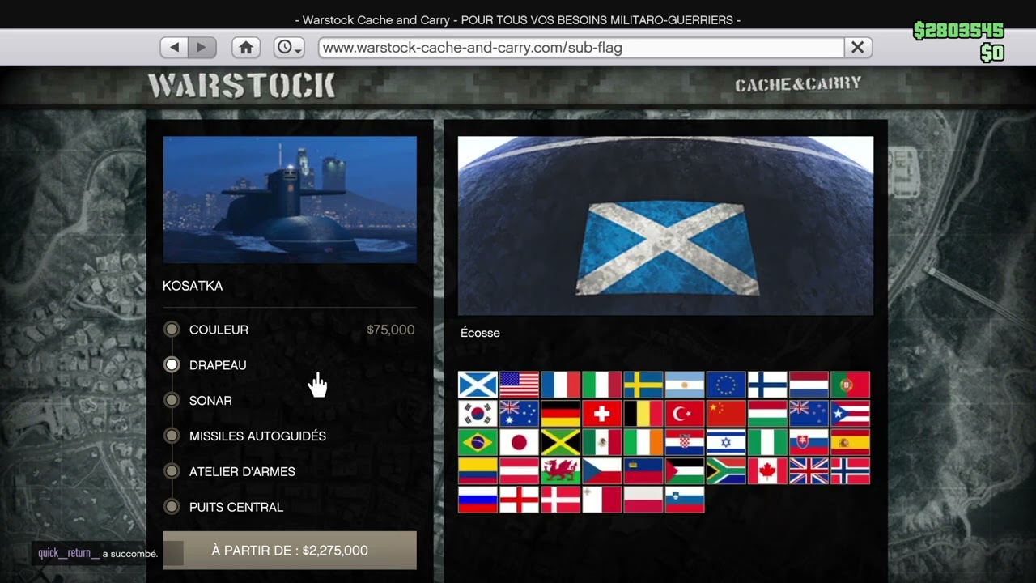
Task: Select the Poland flag
Action: click(x=643, y=500)
